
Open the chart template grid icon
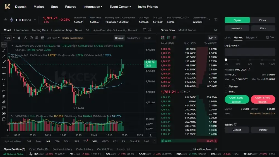pyautogui.click(x=37, y=38)
